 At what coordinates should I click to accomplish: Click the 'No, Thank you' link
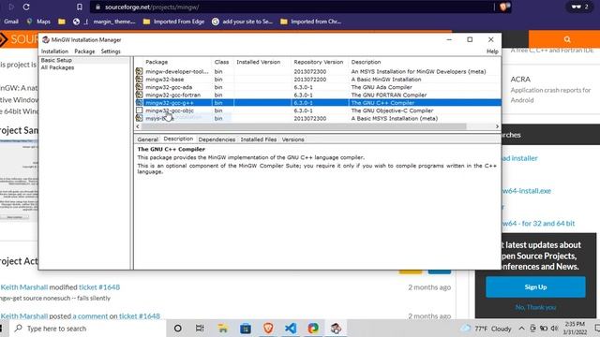coord(535,307)
